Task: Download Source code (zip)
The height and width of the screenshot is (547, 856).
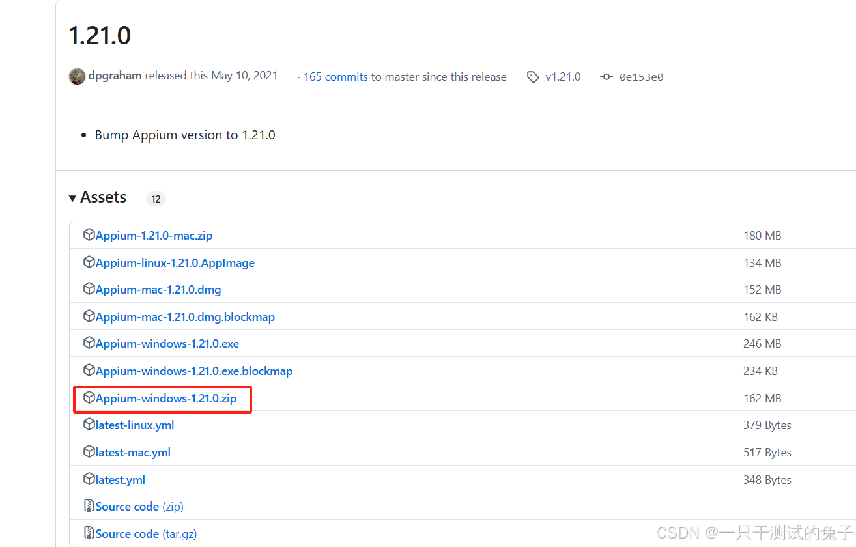Action: coord(139,507)
